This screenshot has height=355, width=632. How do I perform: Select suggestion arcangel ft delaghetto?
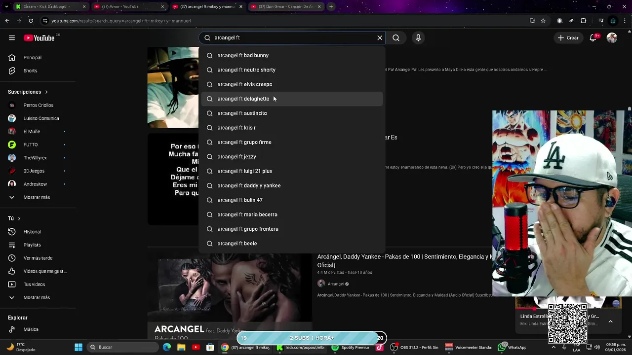[292, 99]
